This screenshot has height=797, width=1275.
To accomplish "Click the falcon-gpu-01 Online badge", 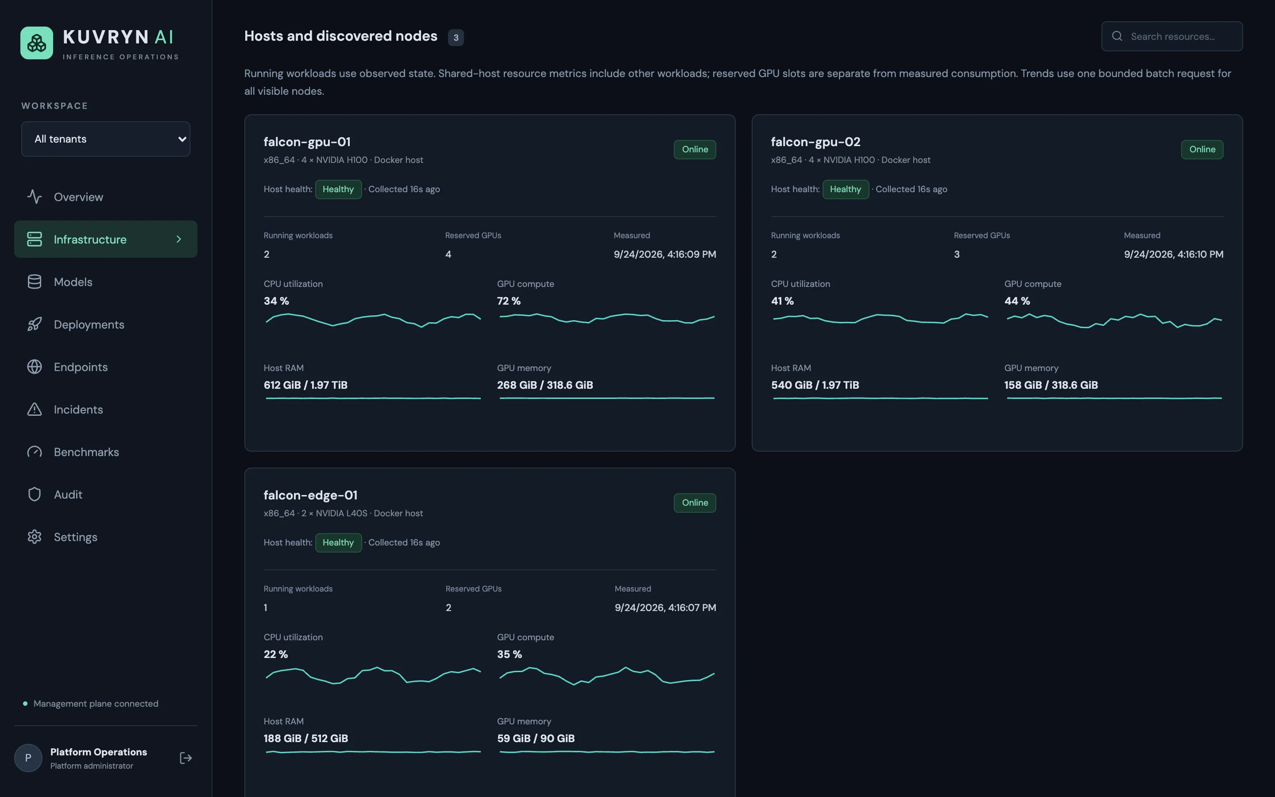I will tap(695, 149).
